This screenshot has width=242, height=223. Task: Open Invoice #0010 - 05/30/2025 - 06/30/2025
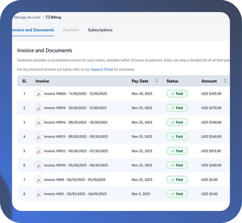(76, 165)
